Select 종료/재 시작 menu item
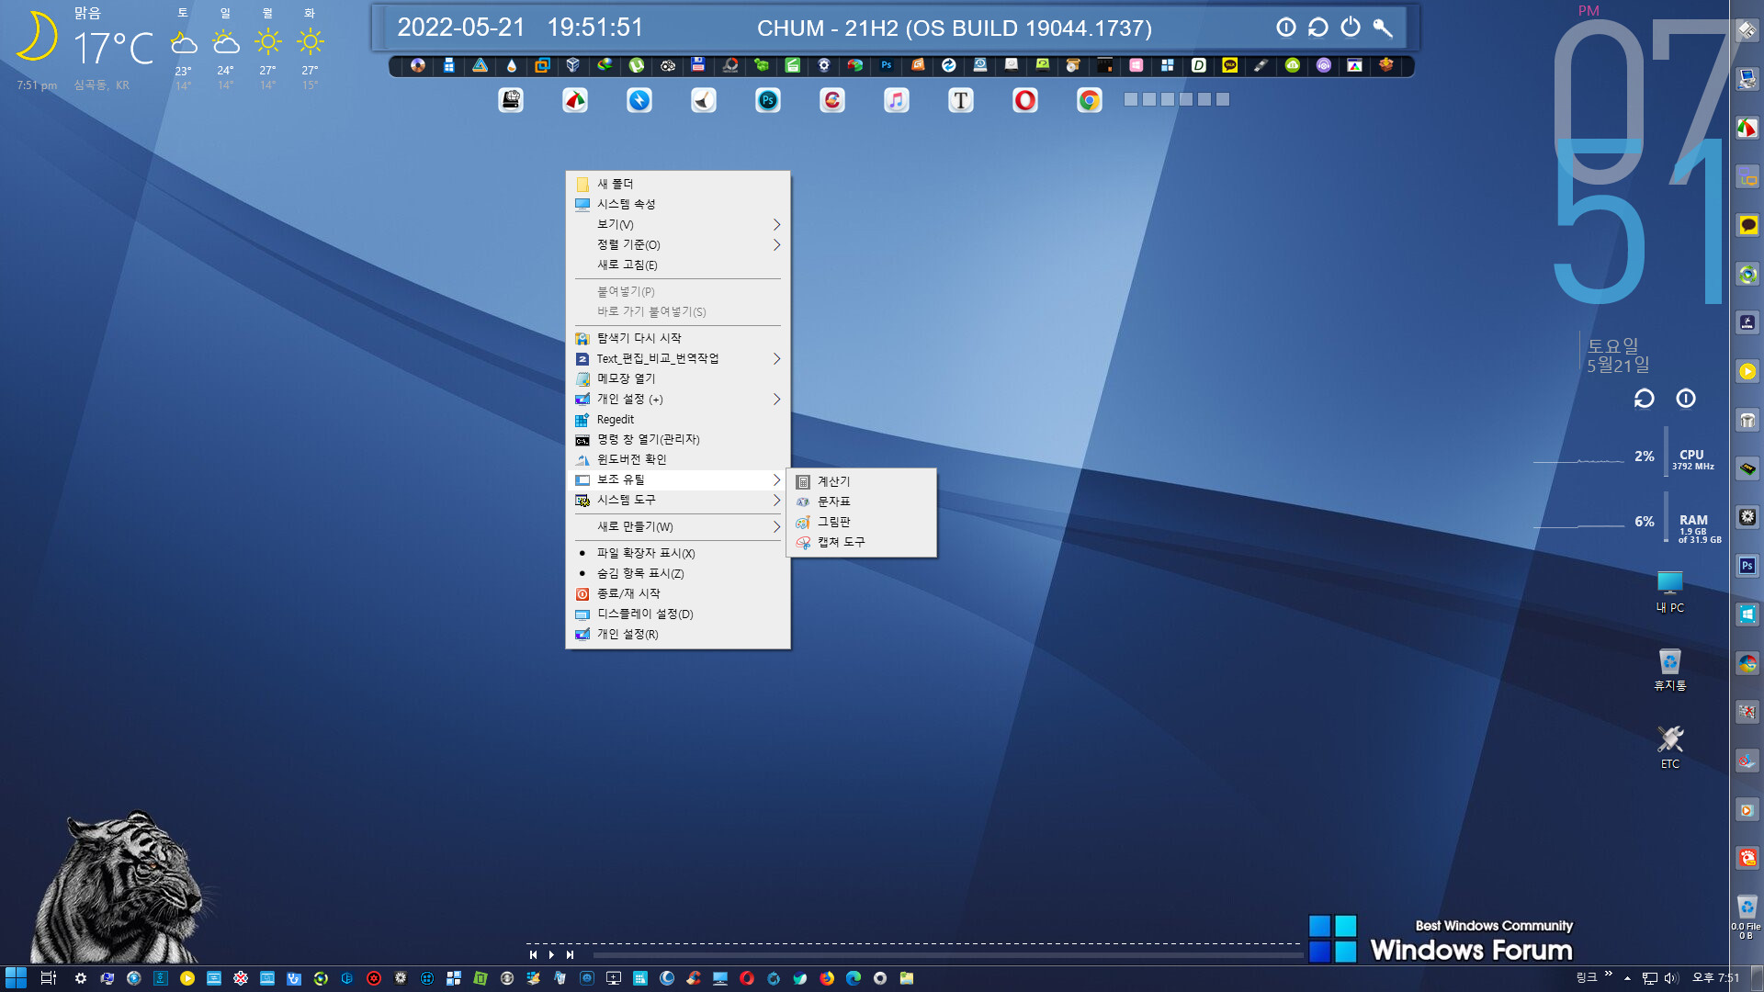1764x992 pixels. coord(678,593)
